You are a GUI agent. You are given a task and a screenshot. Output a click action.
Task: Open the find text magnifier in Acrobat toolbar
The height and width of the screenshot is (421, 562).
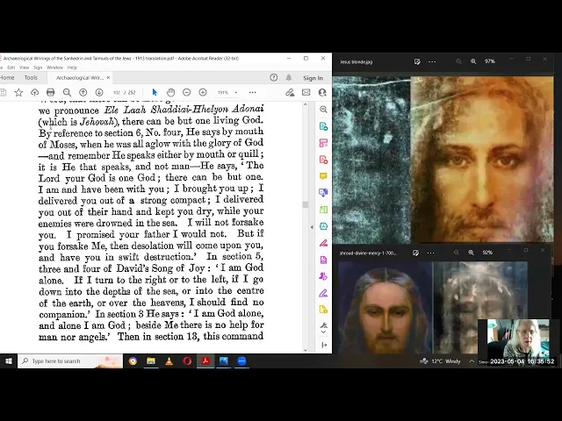point(67,93)
